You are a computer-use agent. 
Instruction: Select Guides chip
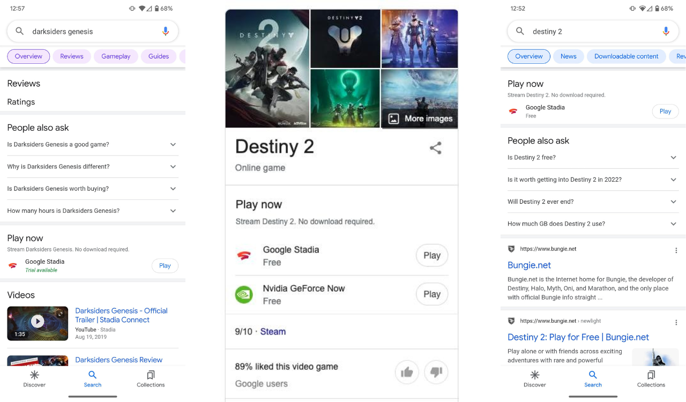coord(159,56)
